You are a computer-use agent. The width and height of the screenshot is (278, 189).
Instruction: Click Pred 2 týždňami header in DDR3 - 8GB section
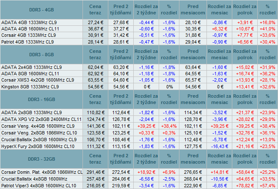(121, 55)
